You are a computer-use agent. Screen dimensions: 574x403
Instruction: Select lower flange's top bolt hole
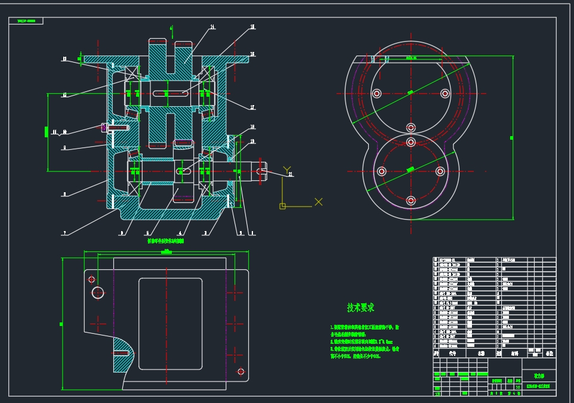(411, 141)
